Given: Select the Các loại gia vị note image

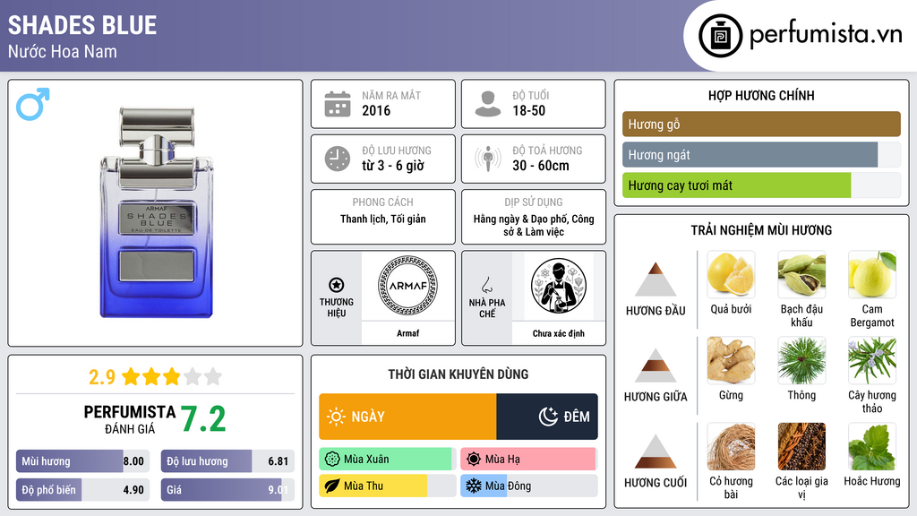Looking at the screenshot, I should tap(801, 446).
